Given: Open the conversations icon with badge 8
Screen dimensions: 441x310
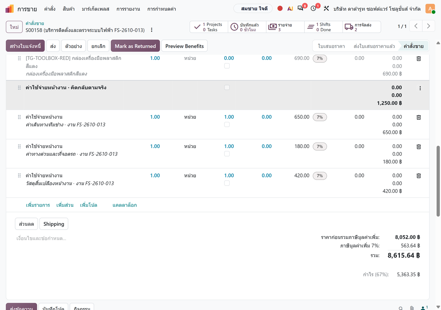Looking at the screenshot, I should pos(301,8).
